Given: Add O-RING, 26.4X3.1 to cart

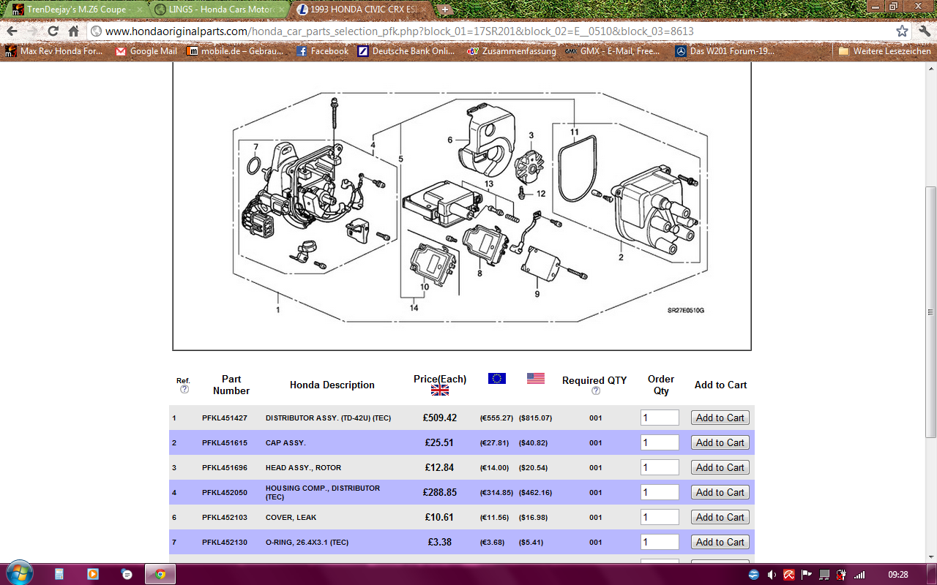Looking at the screenshot, I should (x=720, y=542).
